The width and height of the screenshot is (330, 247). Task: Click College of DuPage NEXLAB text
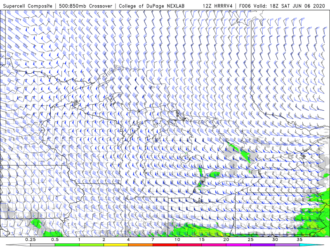tap(151, 6)
